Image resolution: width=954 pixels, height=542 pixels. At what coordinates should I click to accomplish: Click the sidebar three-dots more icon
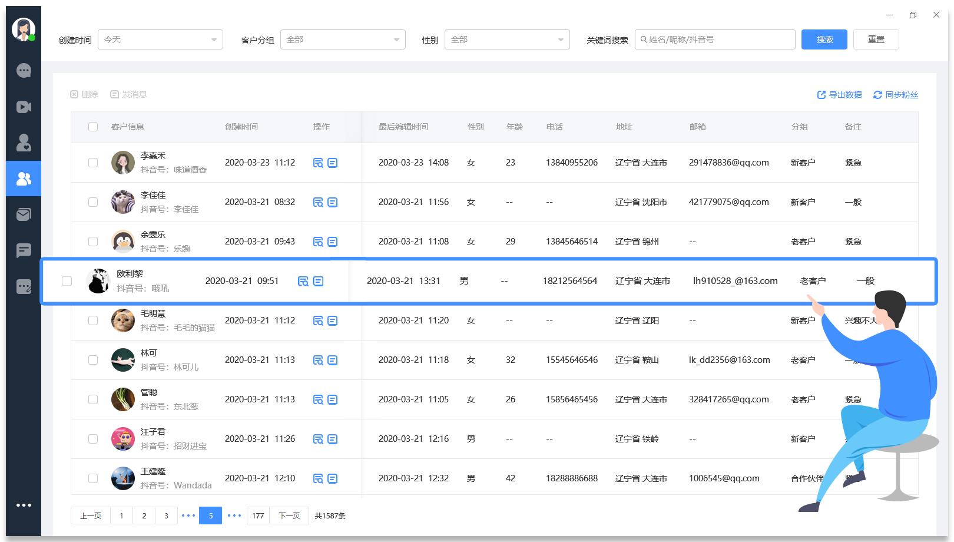[24, 505]
